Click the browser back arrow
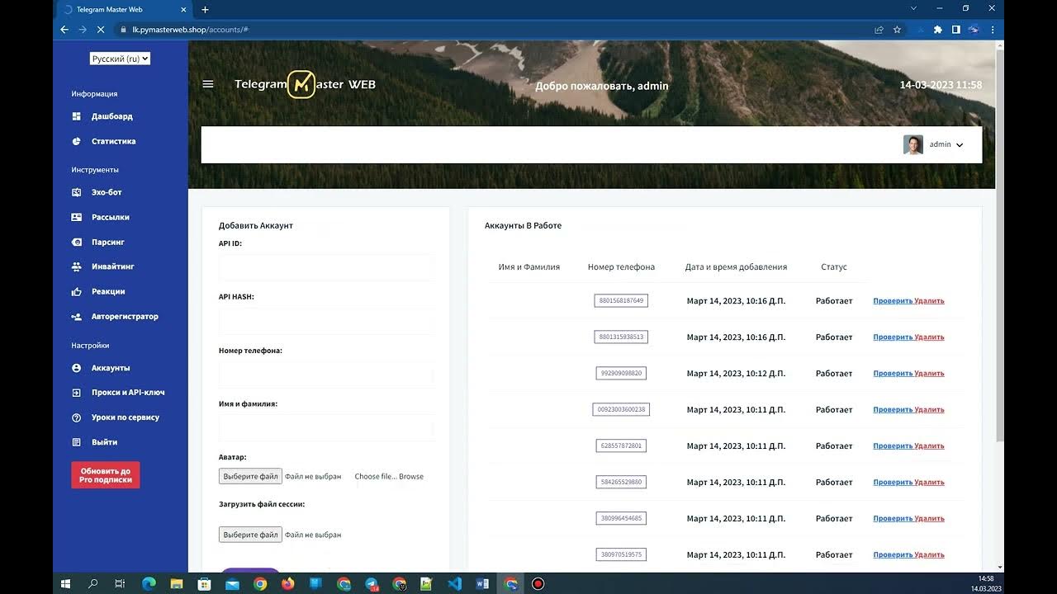Screen dimensions: 1057x594 point(64,30)
